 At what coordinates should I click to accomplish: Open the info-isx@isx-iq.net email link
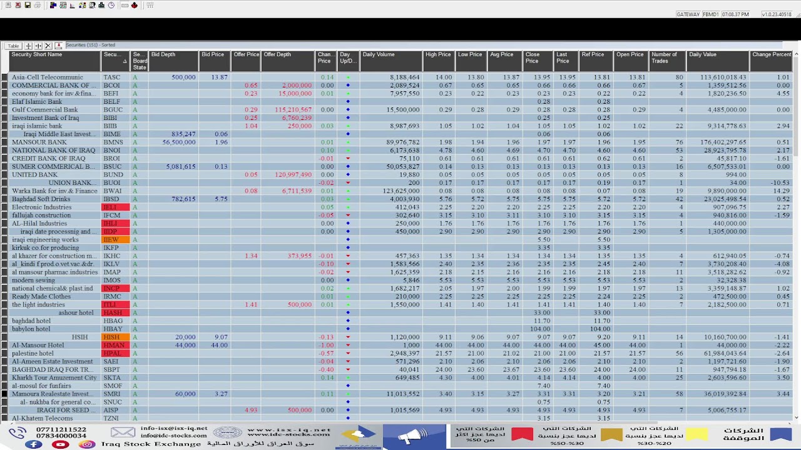click(174, 429)
